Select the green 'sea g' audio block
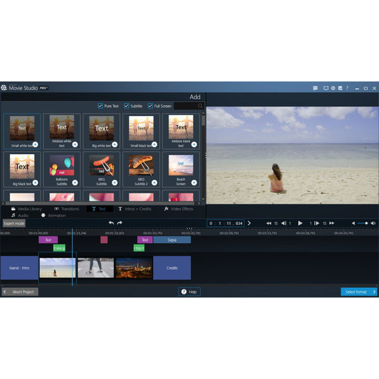The image size is (379, 379). (59, 248)
